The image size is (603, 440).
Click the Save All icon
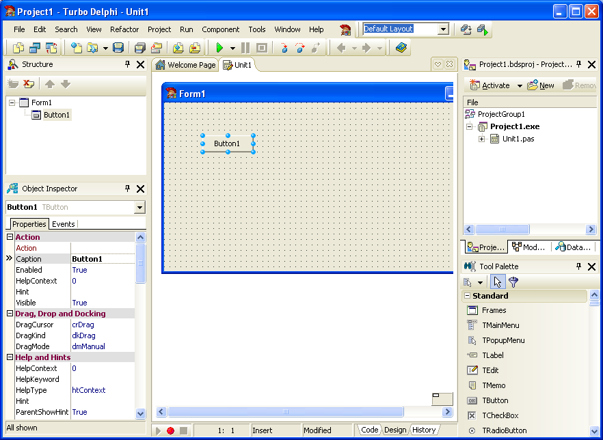click(140, 48)
